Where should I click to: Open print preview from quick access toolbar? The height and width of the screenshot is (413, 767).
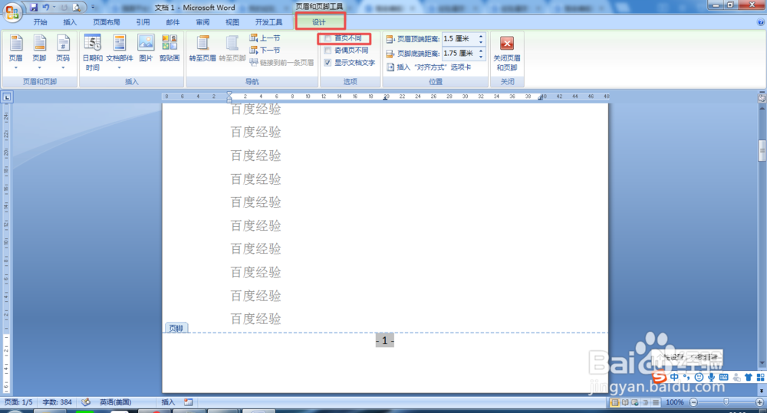(x=77, y=8)
